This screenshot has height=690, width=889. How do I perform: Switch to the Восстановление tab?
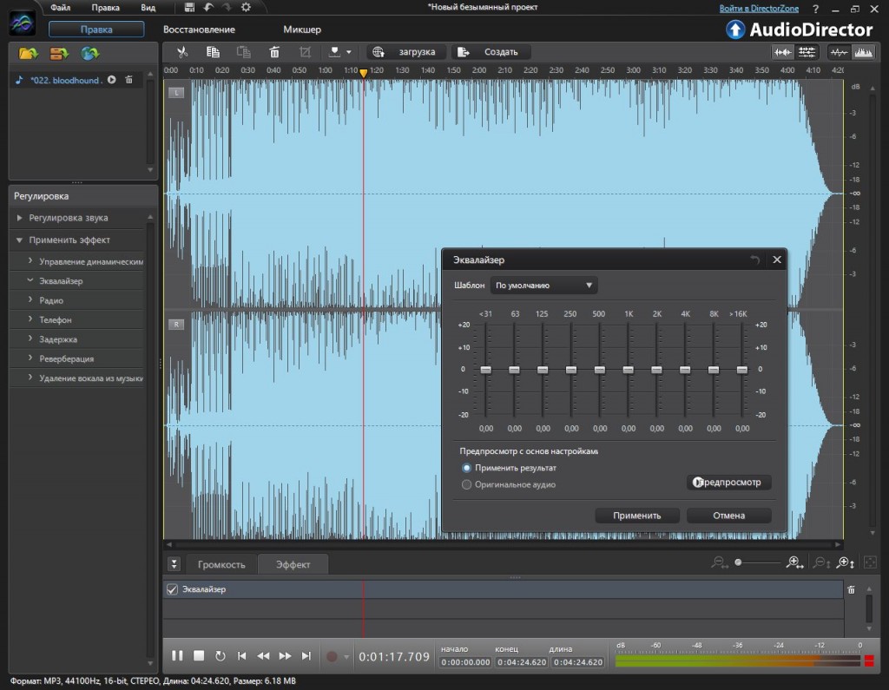point(199,30)
